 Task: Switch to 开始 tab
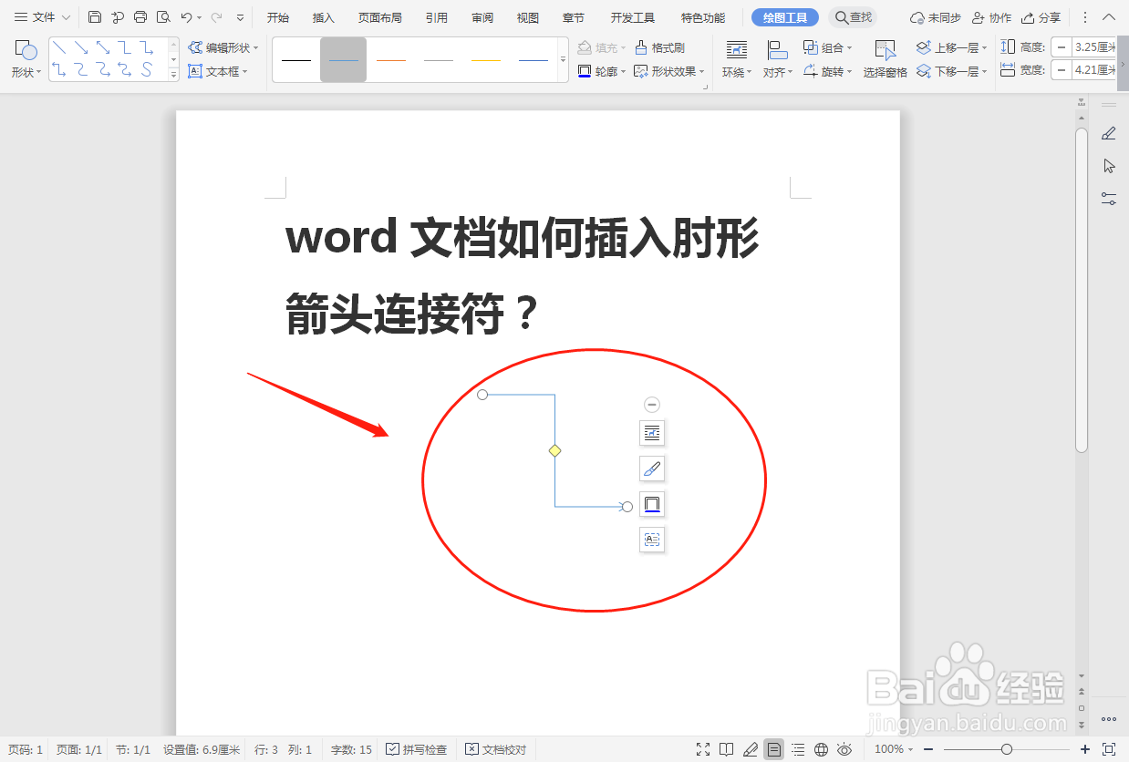[x=278, y=17]
